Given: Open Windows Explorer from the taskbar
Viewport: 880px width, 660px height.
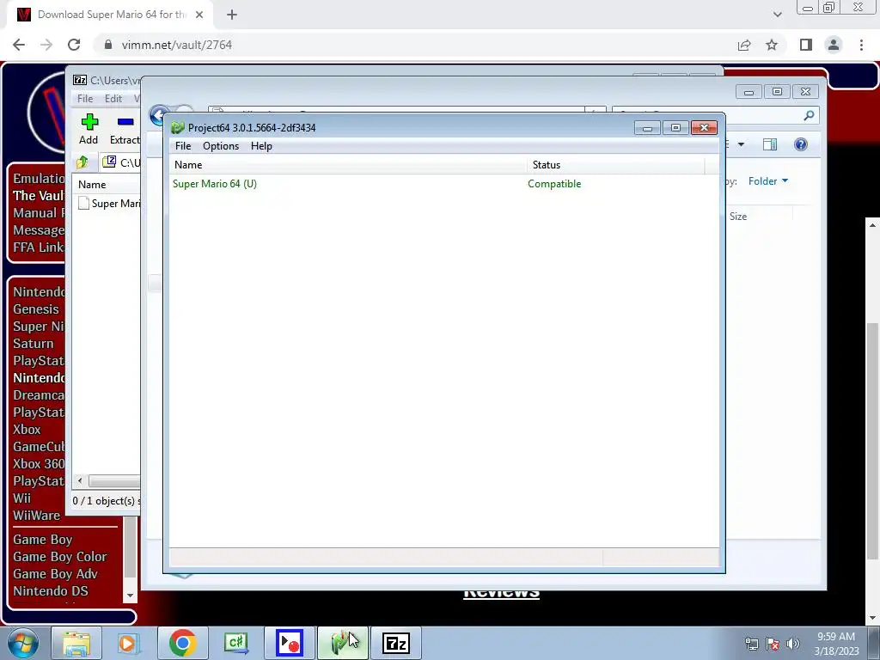Looking at the screenshot, I should pos(76,643).
